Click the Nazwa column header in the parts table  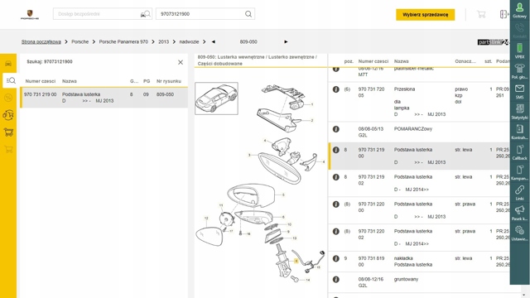(x=401, y=61)
